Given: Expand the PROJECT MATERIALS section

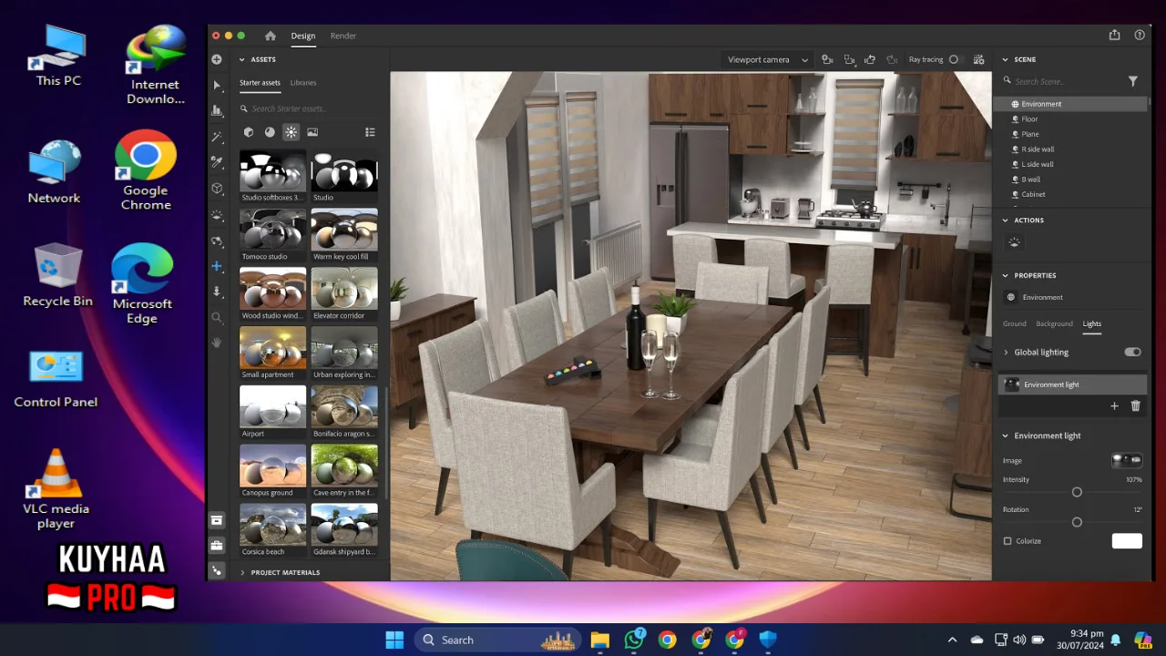Looking at the screenshot, I should 285,572.
